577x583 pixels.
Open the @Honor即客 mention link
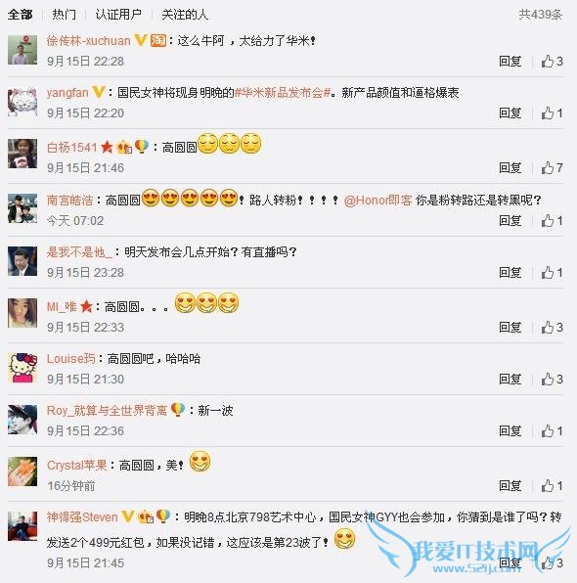point(377,201)
